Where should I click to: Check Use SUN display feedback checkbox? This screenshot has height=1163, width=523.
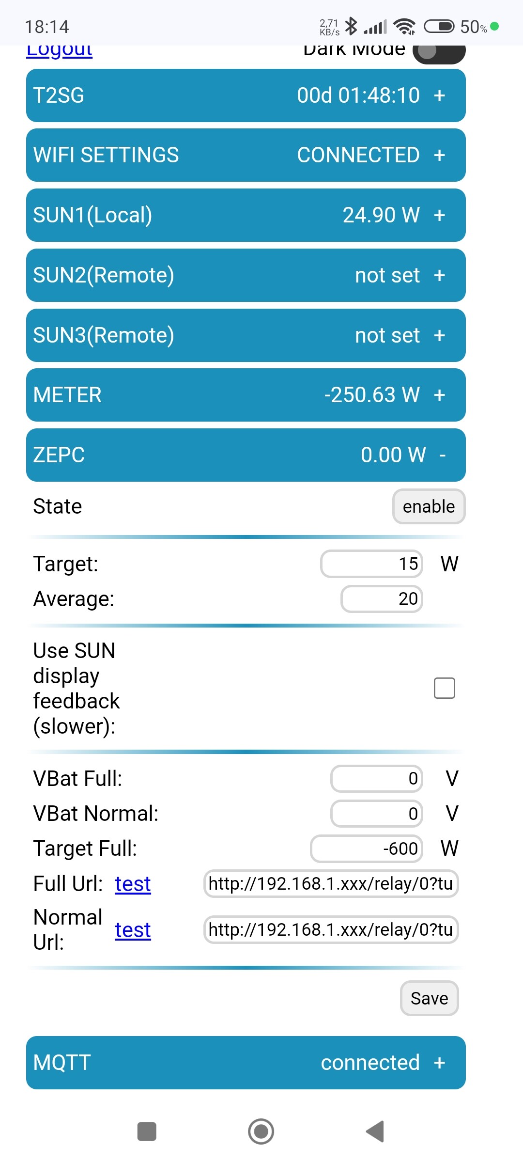coord(444,688)
